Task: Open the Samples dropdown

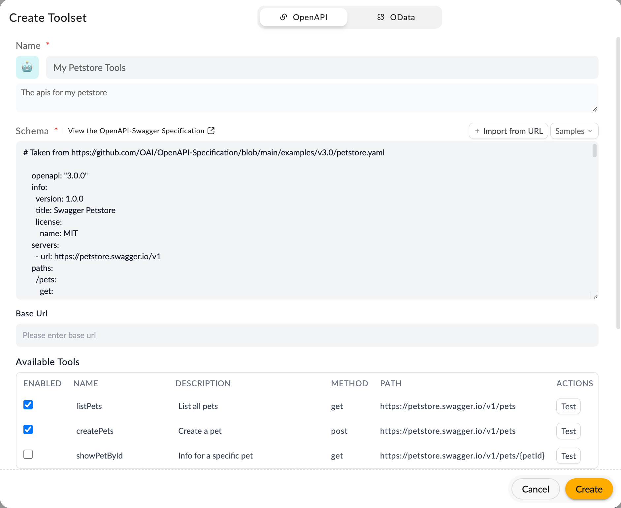Action: (x=574, y=131)
